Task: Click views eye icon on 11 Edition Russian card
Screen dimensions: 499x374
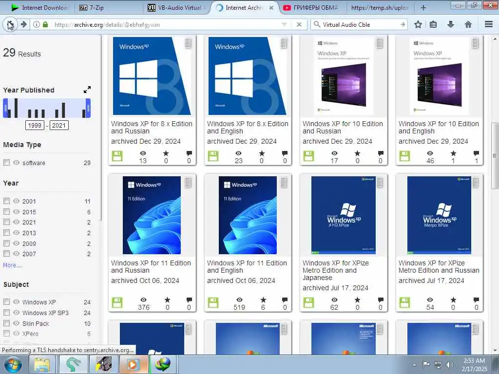Action: [144, 299]
